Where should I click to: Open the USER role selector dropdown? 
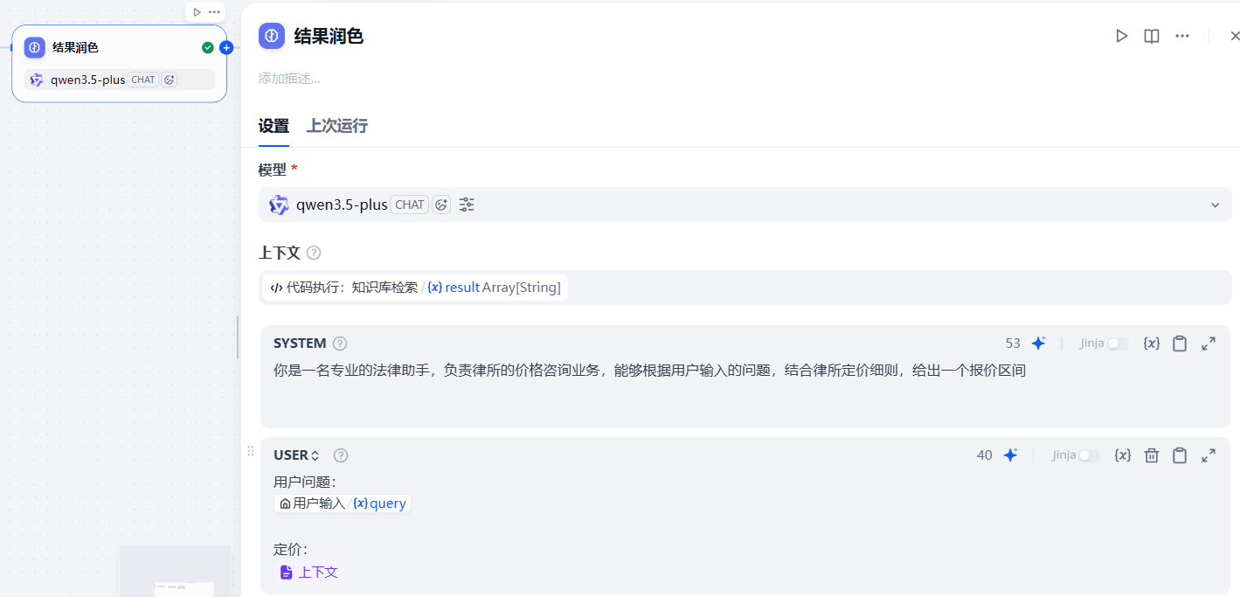297,455
